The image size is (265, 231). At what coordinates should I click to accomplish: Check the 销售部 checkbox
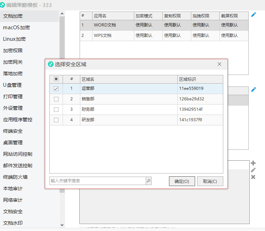[56, 99]
